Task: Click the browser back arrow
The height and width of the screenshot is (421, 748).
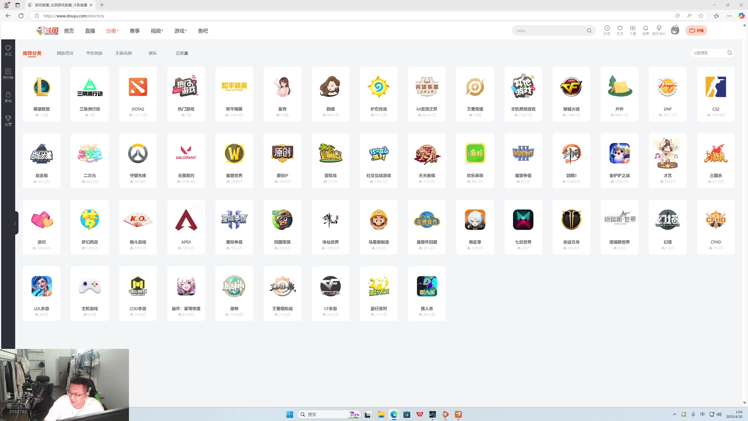Action: 8,16
